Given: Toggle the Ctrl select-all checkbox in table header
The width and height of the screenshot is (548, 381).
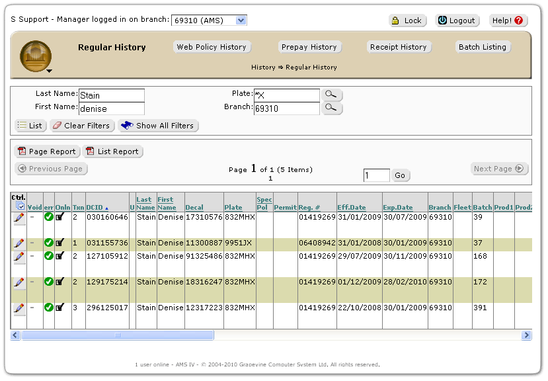Looking at the screenshot, I should tap(21, 206).
